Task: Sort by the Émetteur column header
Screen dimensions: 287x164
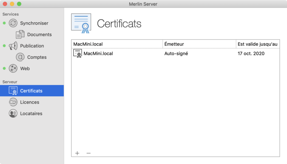Action: [x=199, y=44]
